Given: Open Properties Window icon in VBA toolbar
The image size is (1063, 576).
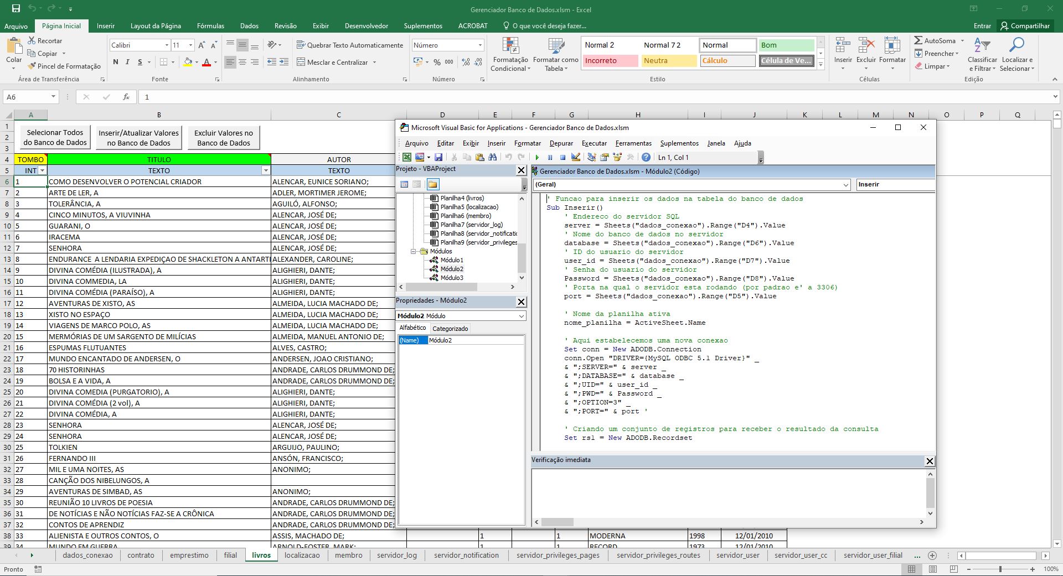Looking at the screenshot, I should pyautogui.click(x=605, y=158).
